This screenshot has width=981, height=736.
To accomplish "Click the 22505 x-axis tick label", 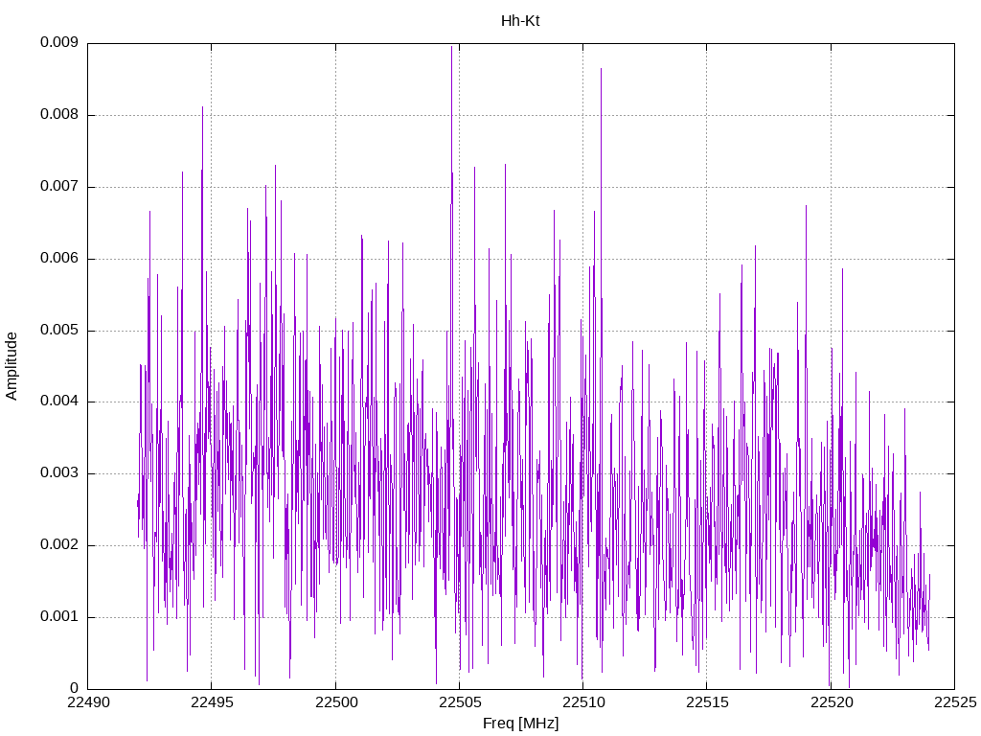I will tap(459, 702).
